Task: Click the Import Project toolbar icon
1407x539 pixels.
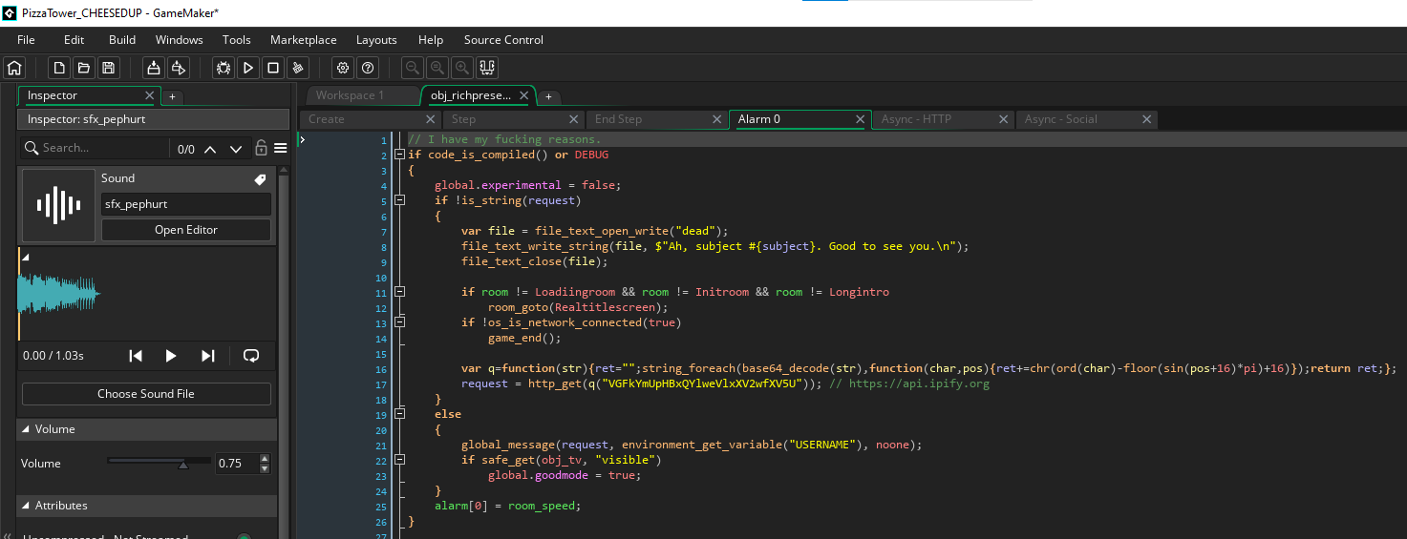Action: [153, 68]
